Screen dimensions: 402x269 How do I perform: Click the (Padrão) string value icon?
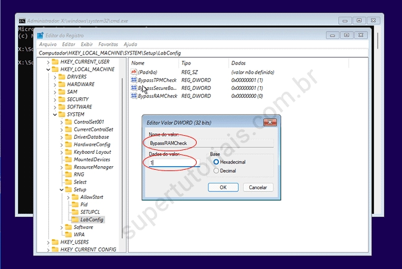pos(134,72)
